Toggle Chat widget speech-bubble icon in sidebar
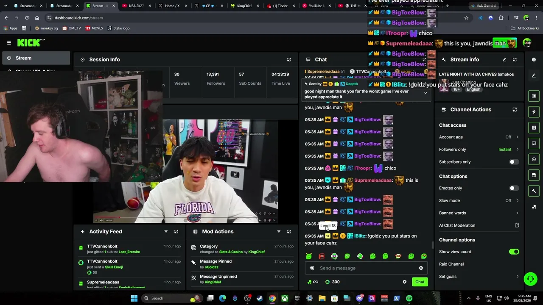543x305 pixels. [x=534, y=144]
